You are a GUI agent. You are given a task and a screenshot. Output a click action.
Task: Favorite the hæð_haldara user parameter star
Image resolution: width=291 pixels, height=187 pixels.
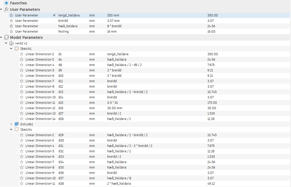[12, 26]
